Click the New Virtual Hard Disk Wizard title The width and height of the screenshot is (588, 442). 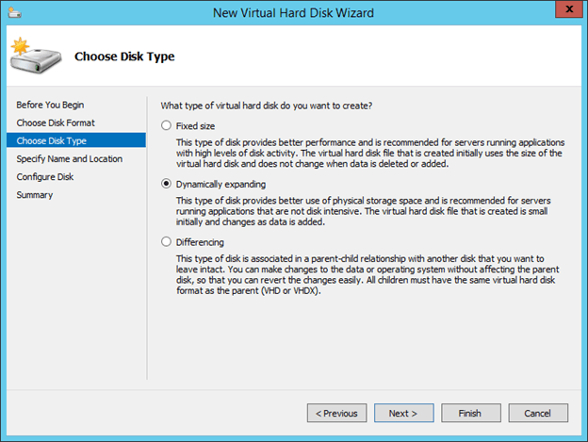pos(293,12)
